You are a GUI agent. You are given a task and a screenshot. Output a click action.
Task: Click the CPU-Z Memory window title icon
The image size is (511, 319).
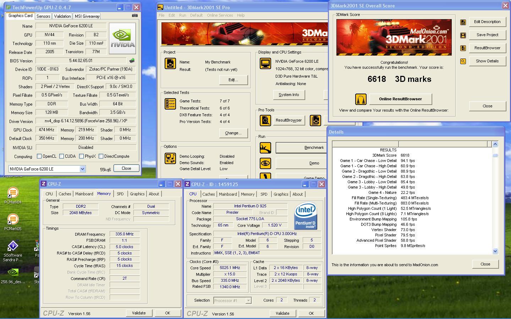coord(44,184)
